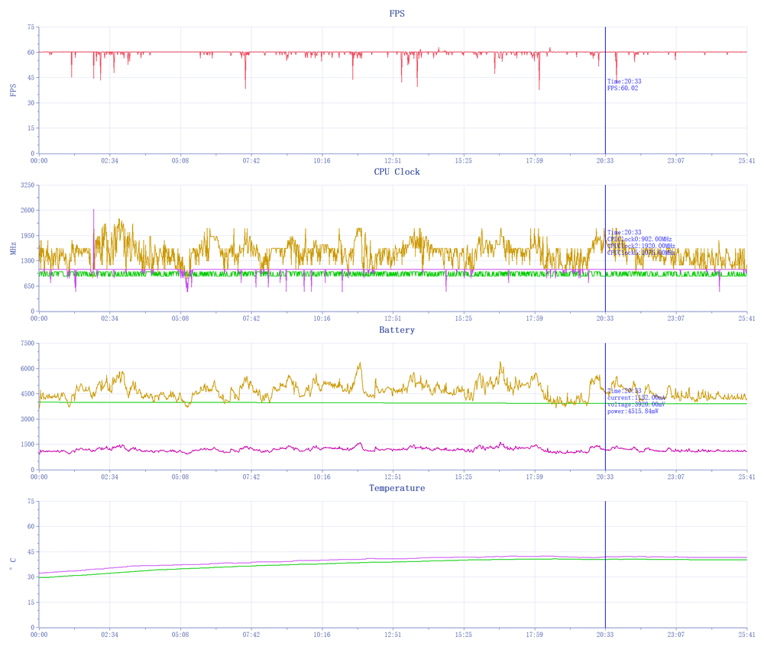Click the Battery chart title
764x646 pixels.
(x=397, y=330)
